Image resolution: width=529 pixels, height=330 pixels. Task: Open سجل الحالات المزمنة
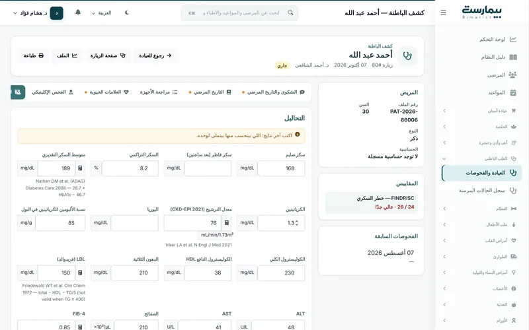point(482,191)
